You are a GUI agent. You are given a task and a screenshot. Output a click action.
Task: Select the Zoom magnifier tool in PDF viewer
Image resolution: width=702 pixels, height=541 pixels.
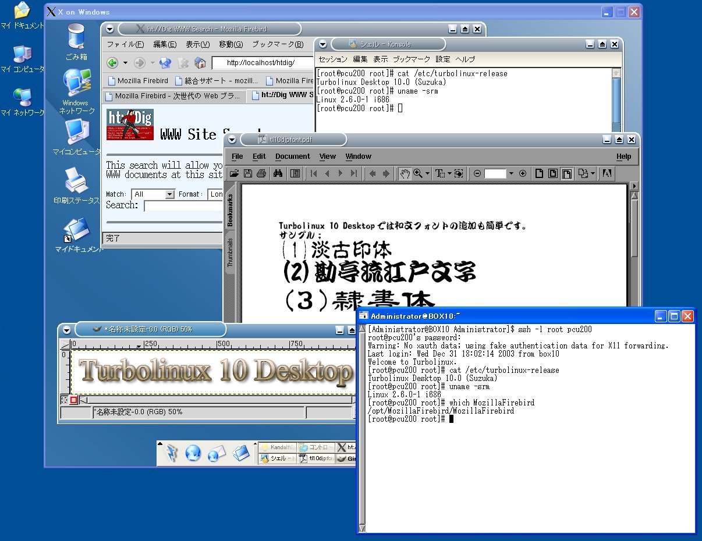pyautogui.click(x=417, y=173)
